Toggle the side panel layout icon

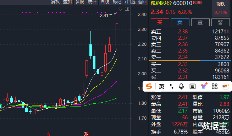[127, 9]
